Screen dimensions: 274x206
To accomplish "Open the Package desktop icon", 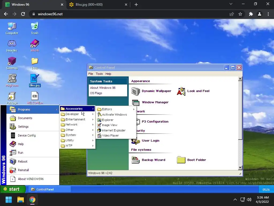I will (12, 98).
